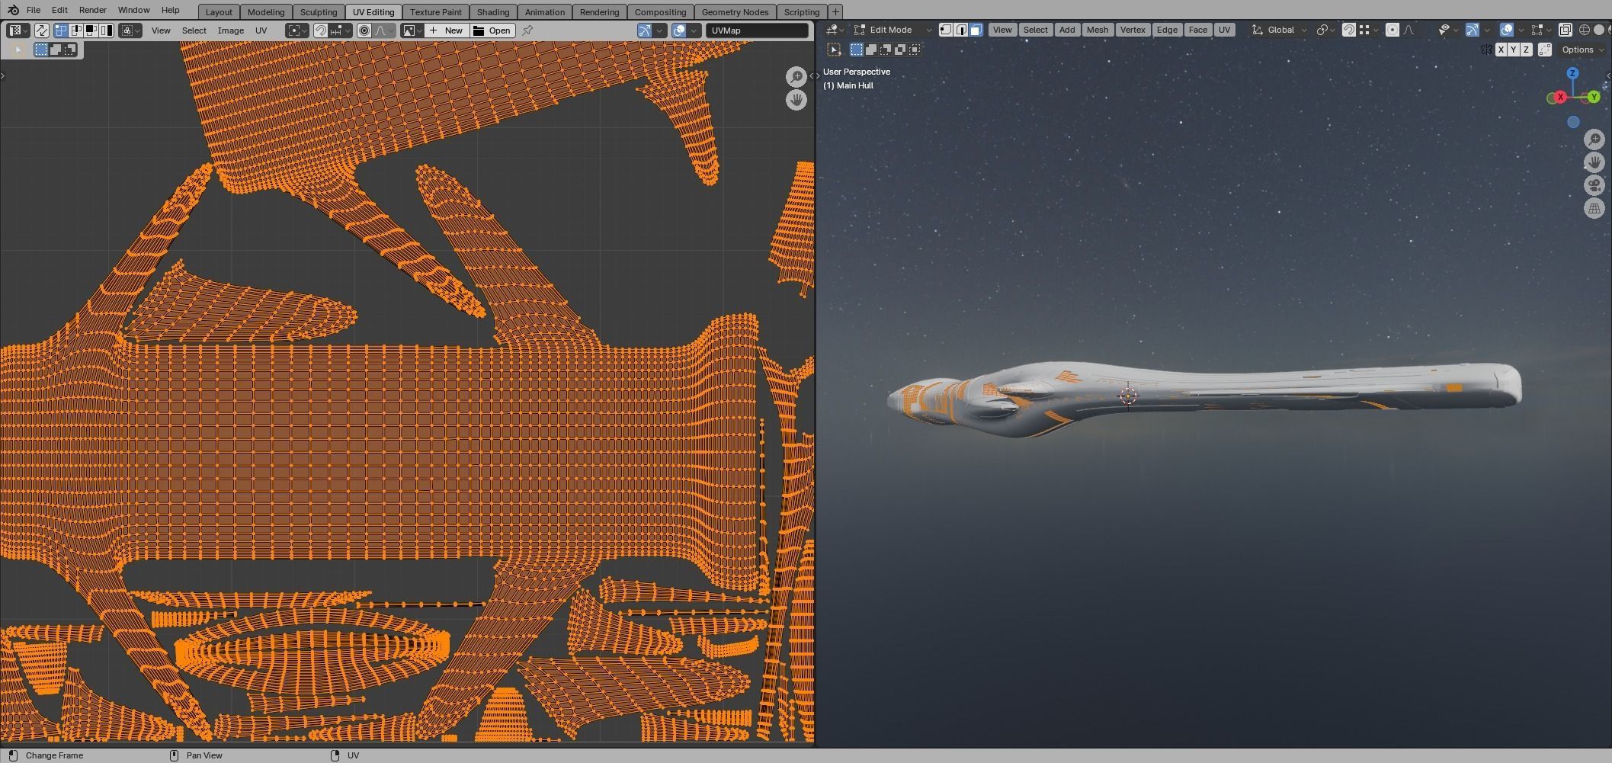Image resolution: width=1612 pixels, height=763 pixels.
Task: Click the Blender logo menu icon
Action: tap(13, 10)
